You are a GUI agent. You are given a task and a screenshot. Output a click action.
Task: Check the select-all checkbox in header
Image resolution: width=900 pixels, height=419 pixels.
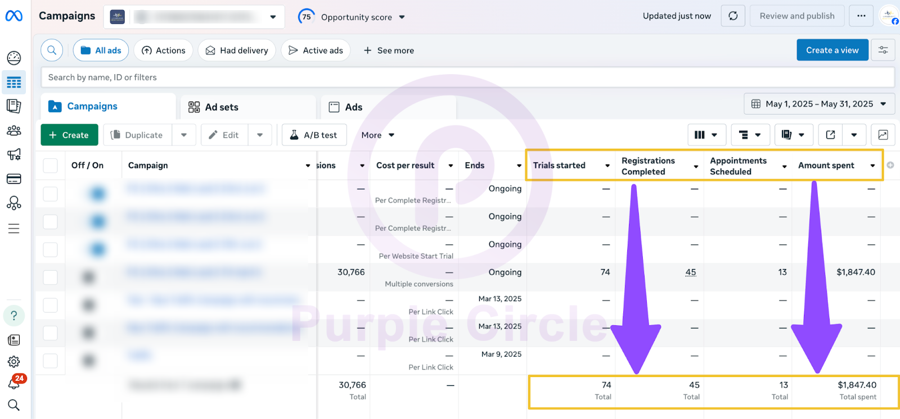51,166
